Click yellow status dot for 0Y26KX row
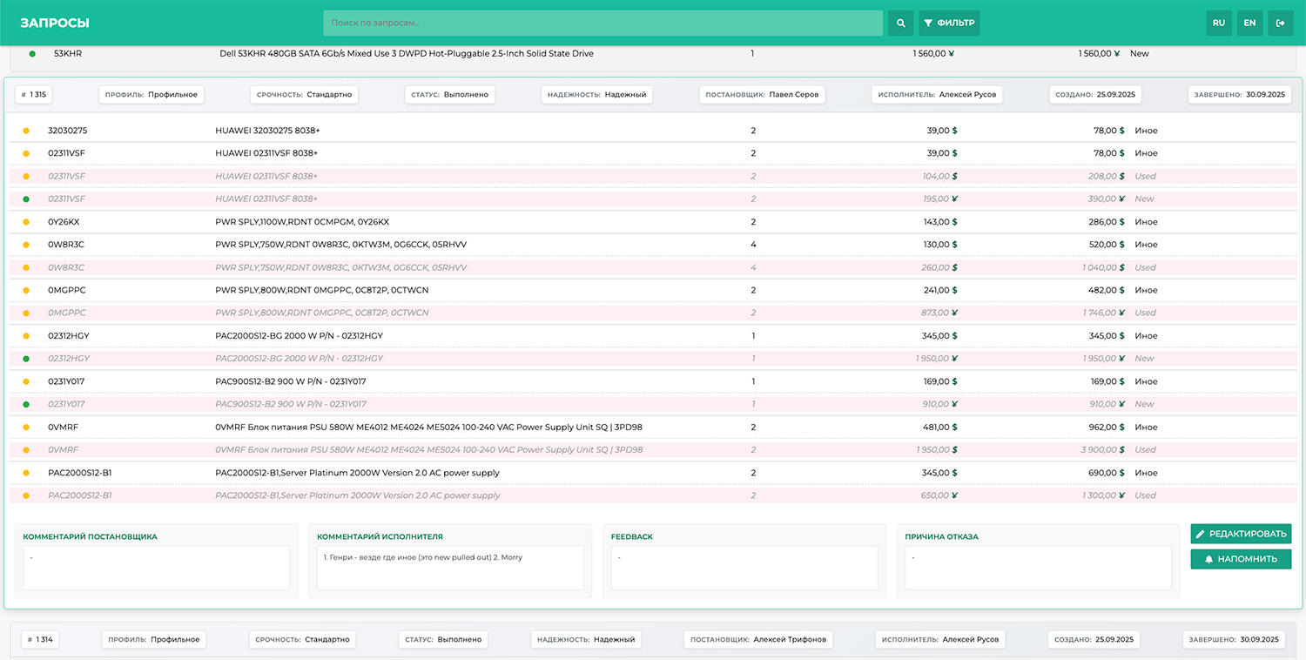 (x=26, y=222)
